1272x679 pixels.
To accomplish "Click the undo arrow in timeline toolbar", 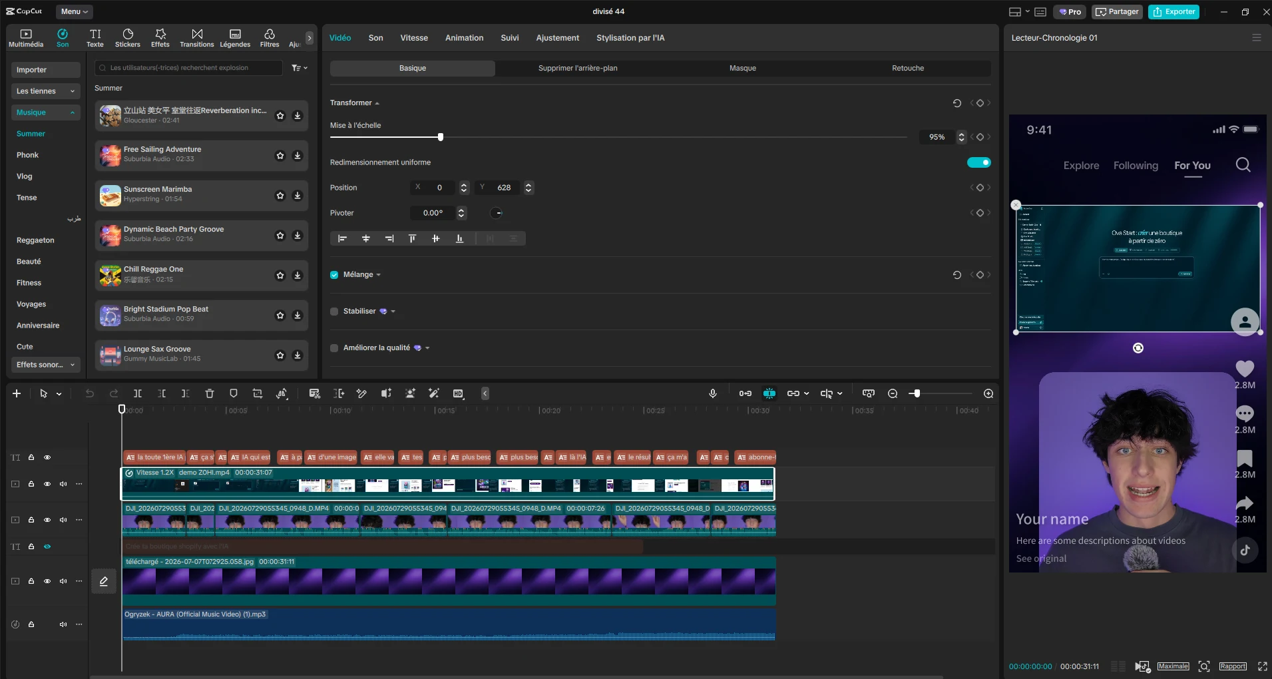I will pos(90,393).
